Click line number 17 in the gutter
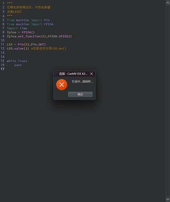 (x=2, y=69)
